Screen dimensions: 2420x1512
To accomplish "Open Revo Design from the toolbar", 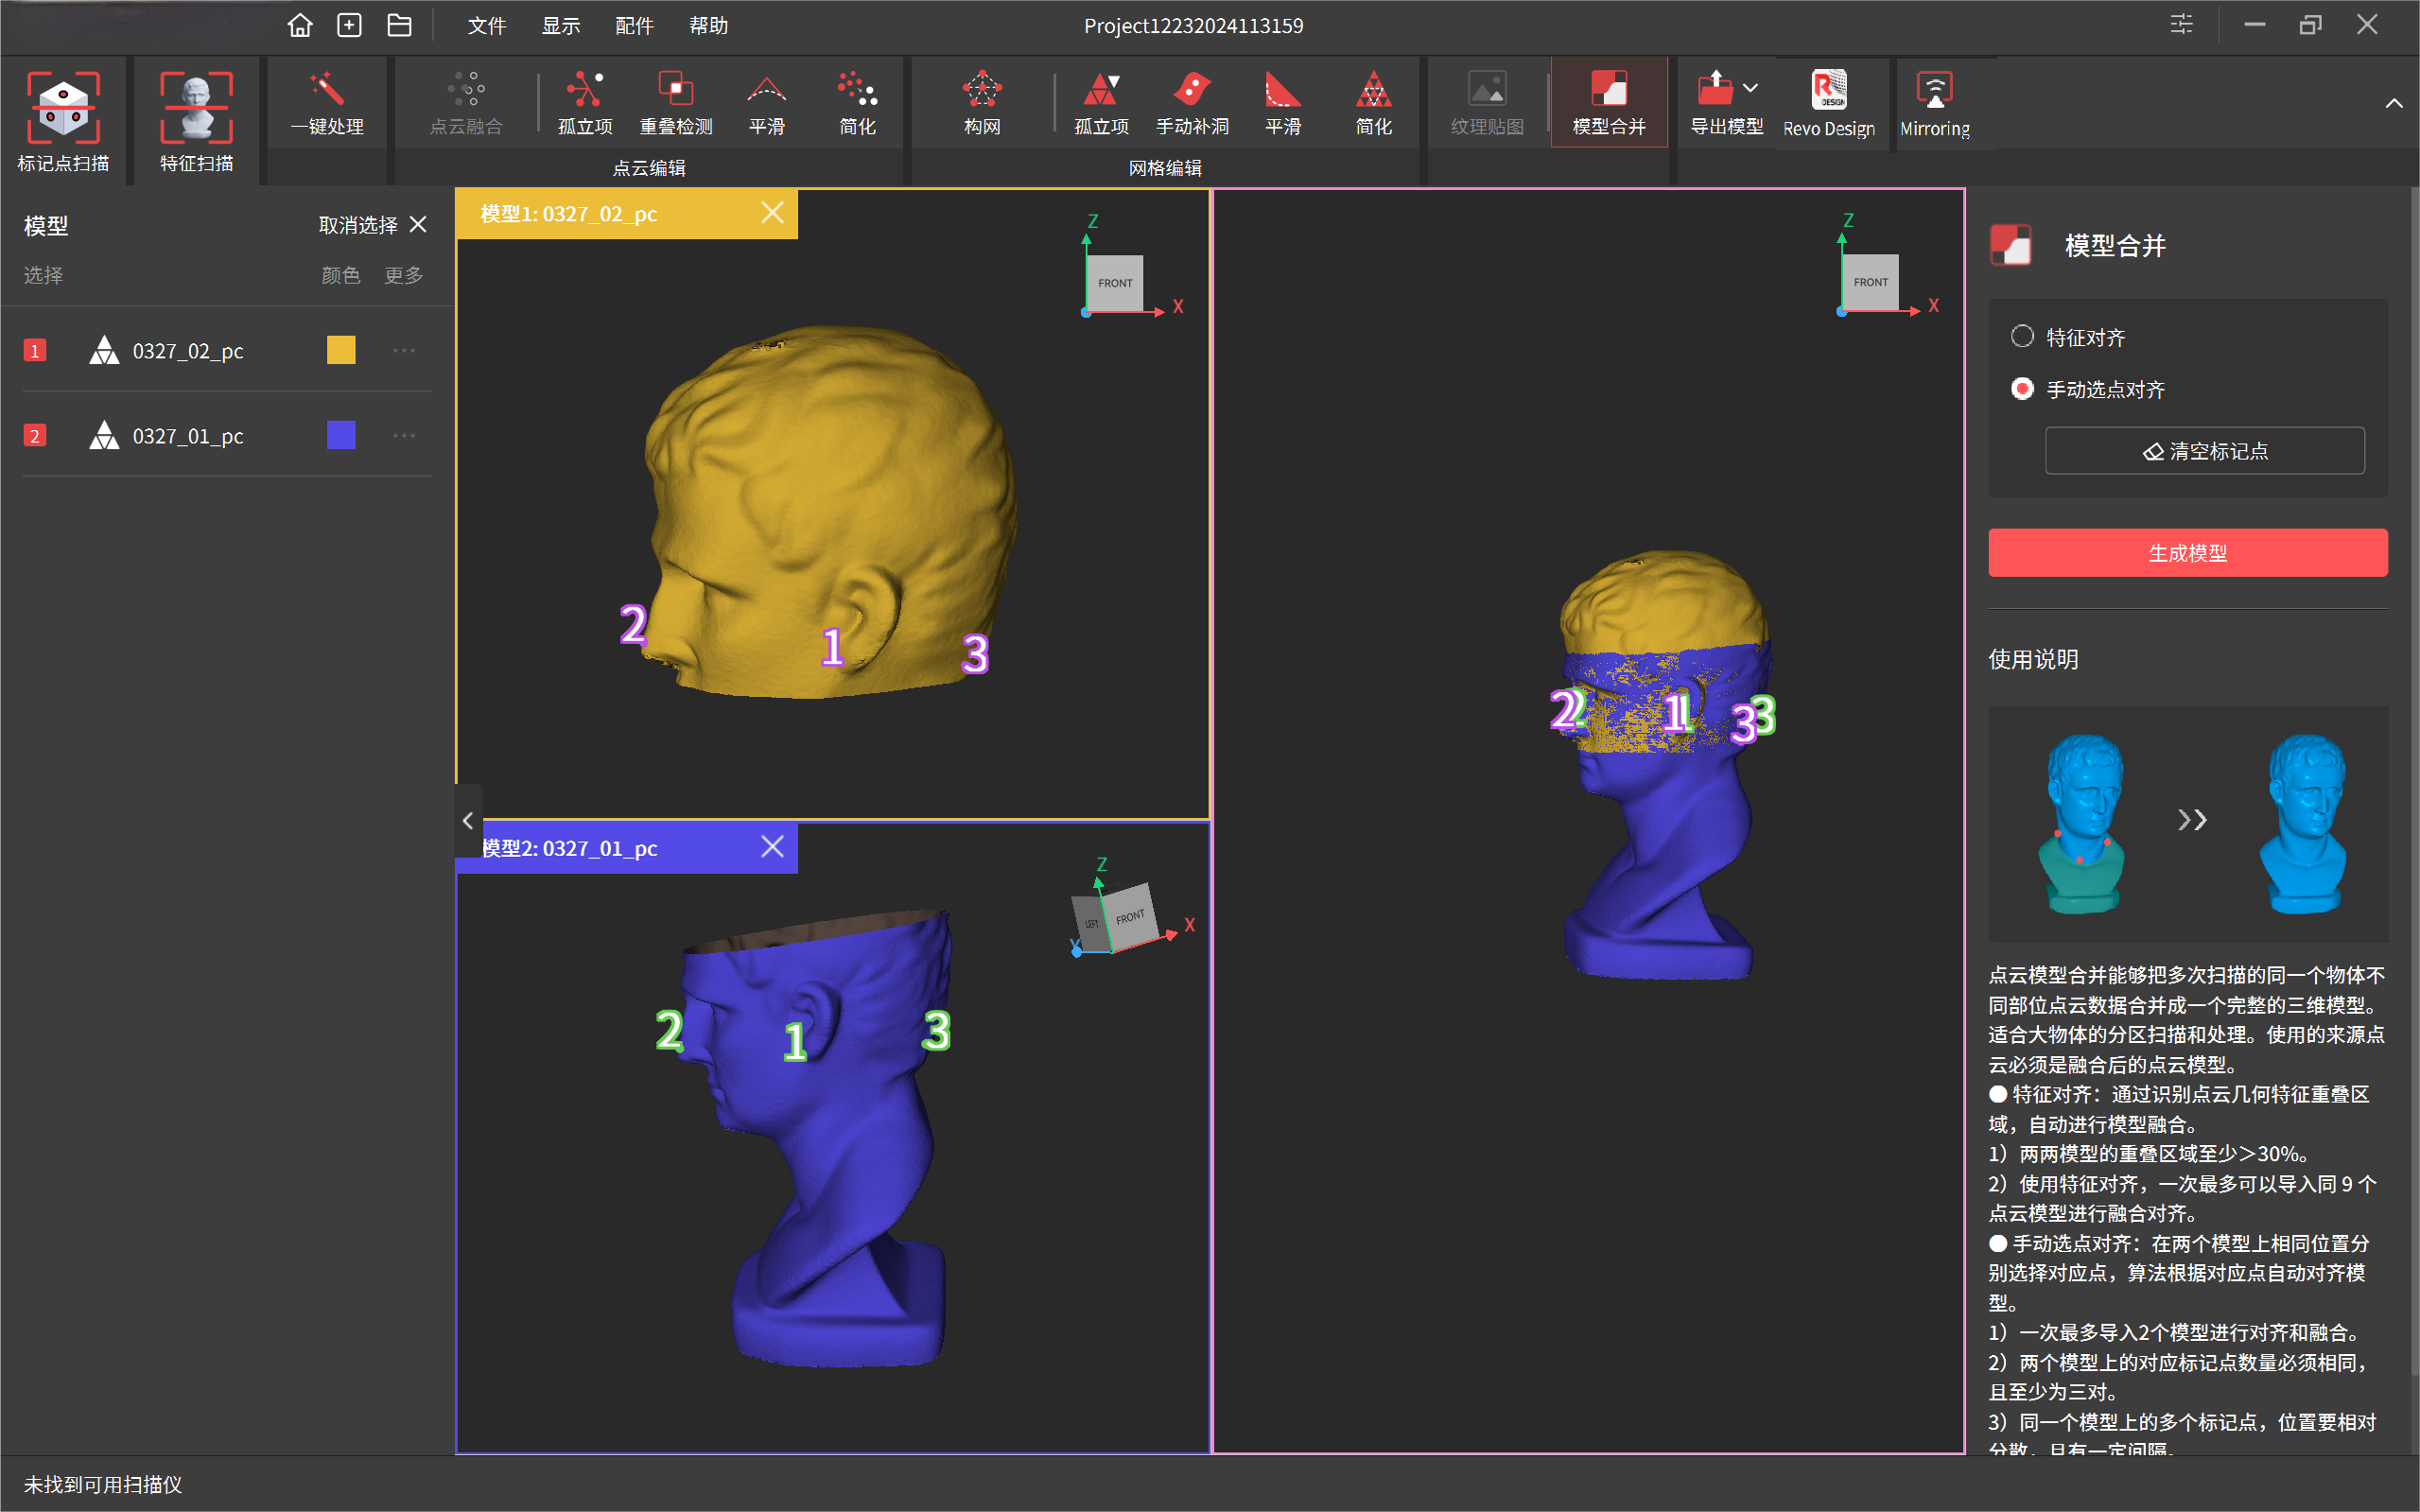I will pos(1828,102).
